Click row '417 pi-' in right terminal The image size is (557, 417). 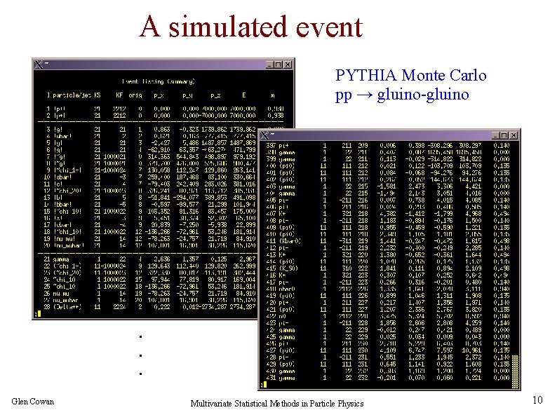[x=388, y=282]
